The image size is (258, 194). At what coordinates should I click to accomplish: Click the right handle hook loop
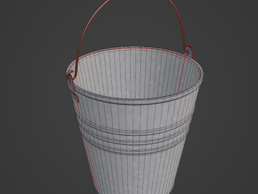pyautogui.click(x=188, y=49)
